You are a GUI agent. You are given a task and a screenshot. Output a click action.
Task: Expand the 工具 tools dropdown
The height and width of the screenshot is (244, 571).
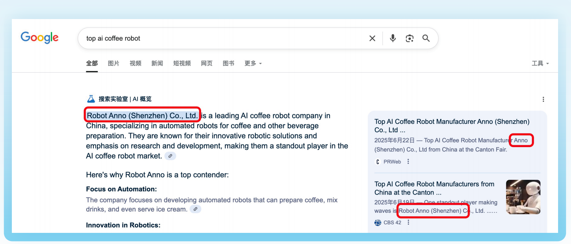tap(540, 64)
